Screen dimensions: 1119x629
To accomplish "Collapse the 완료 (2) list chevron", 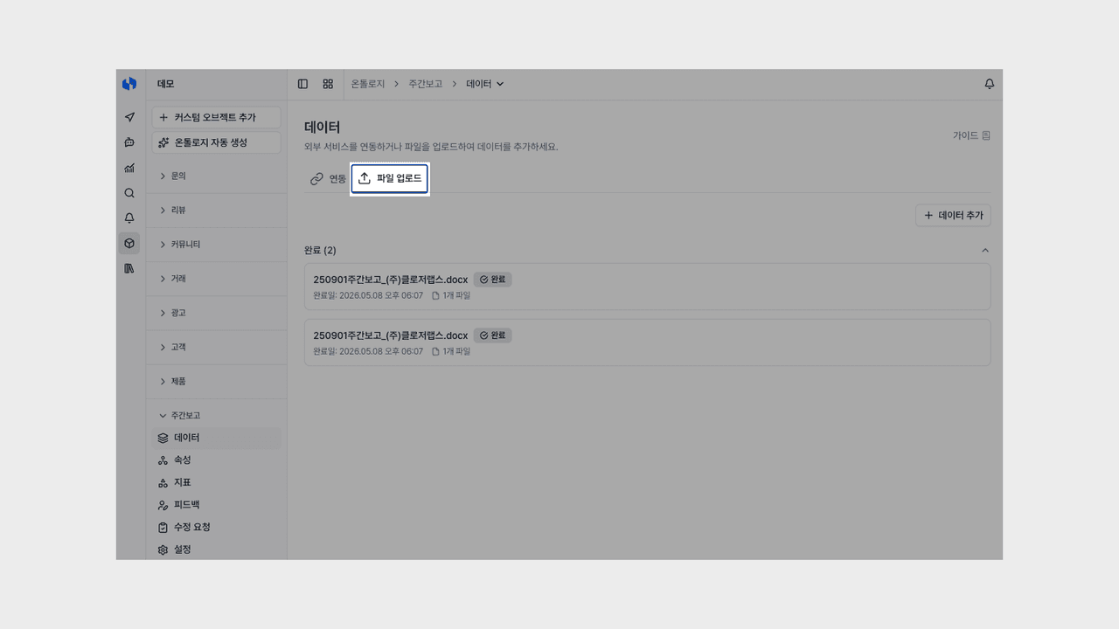I will pos(985,251).
